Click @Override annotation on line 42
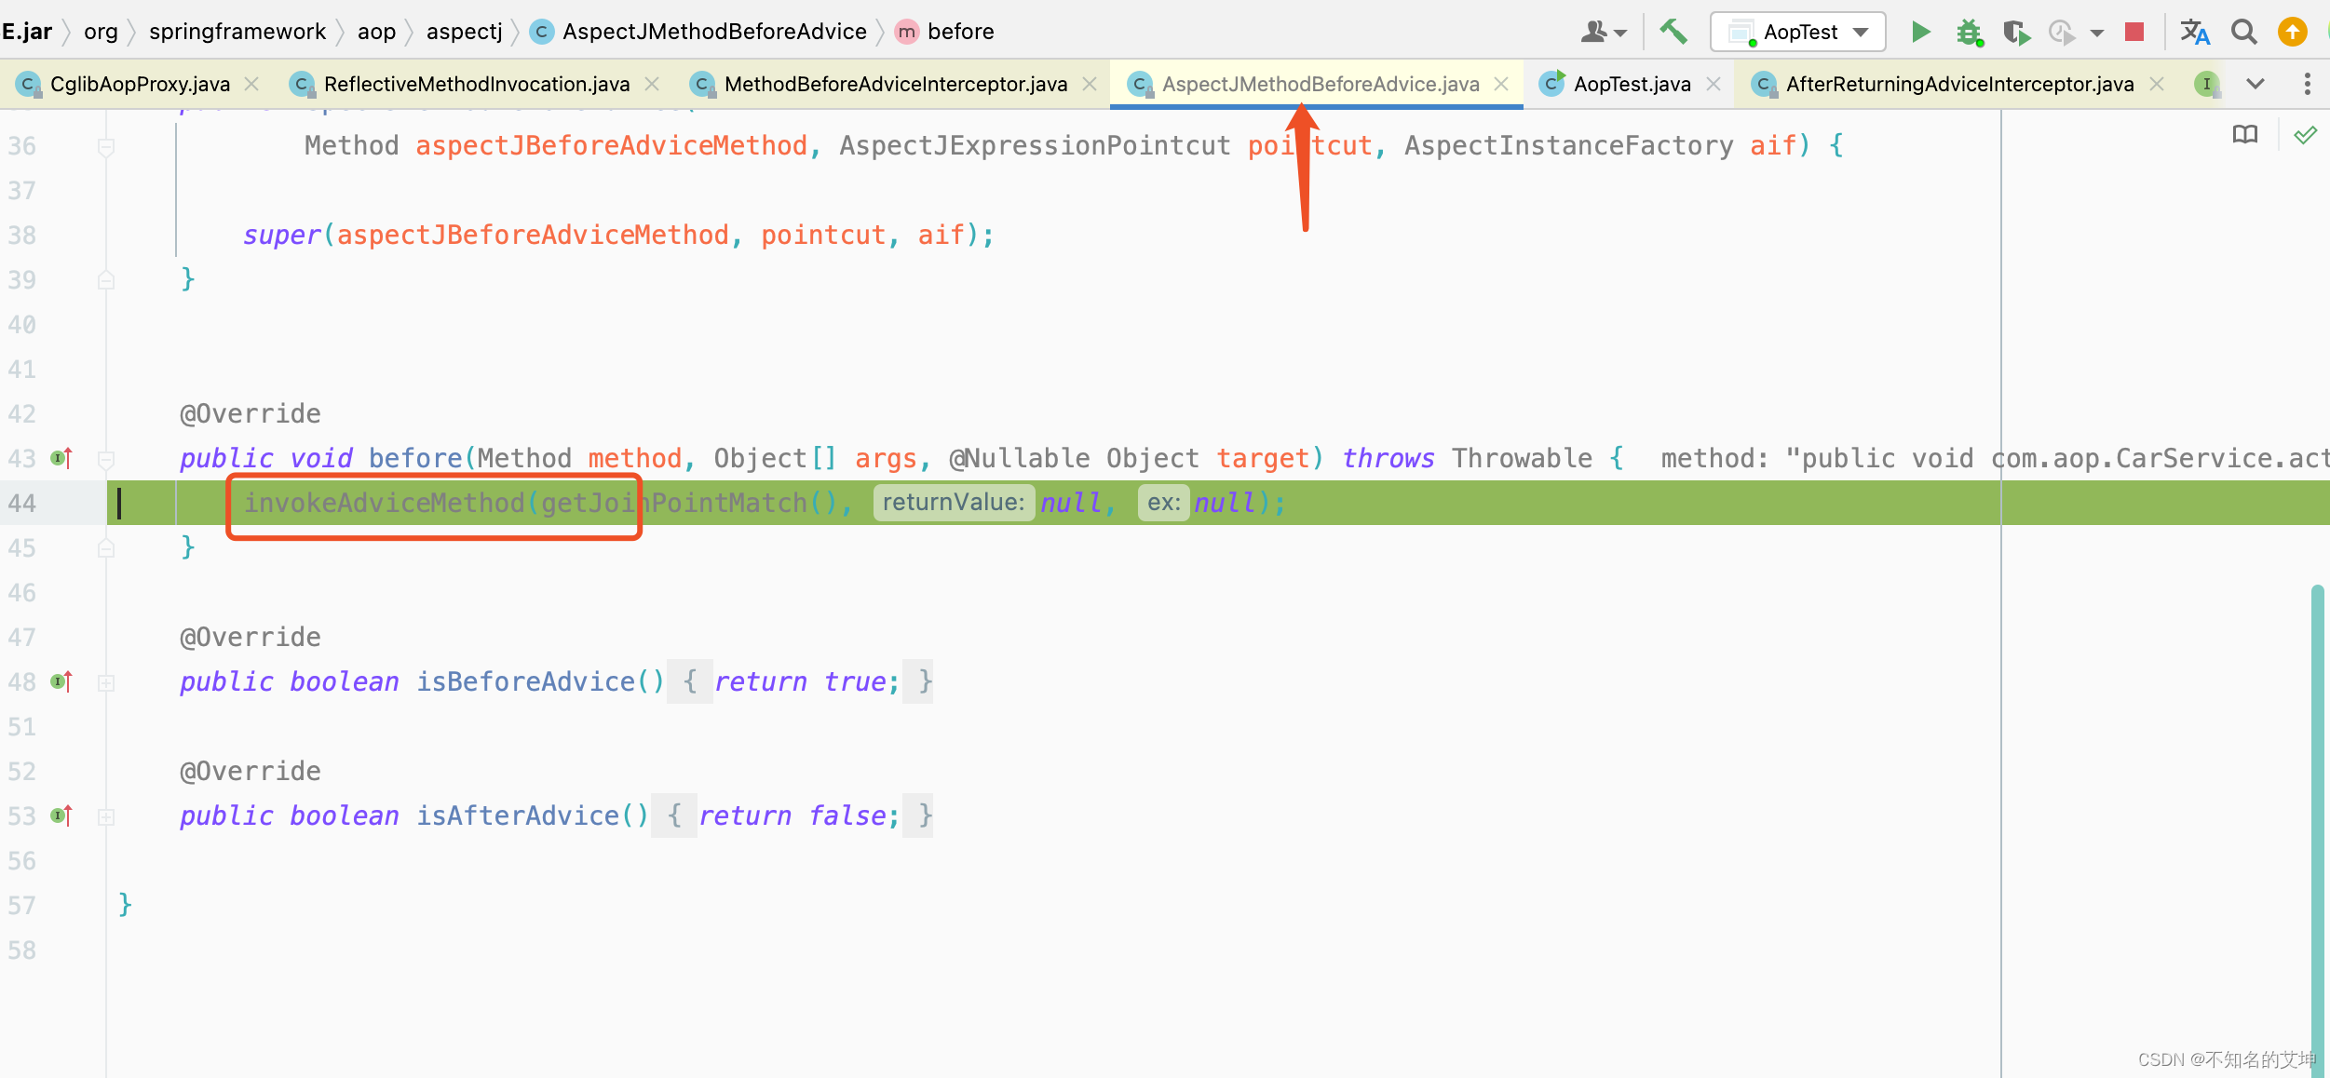The width and height of the screenshot is (2330, 1078). pyautogui.click(x=250, y=413)
